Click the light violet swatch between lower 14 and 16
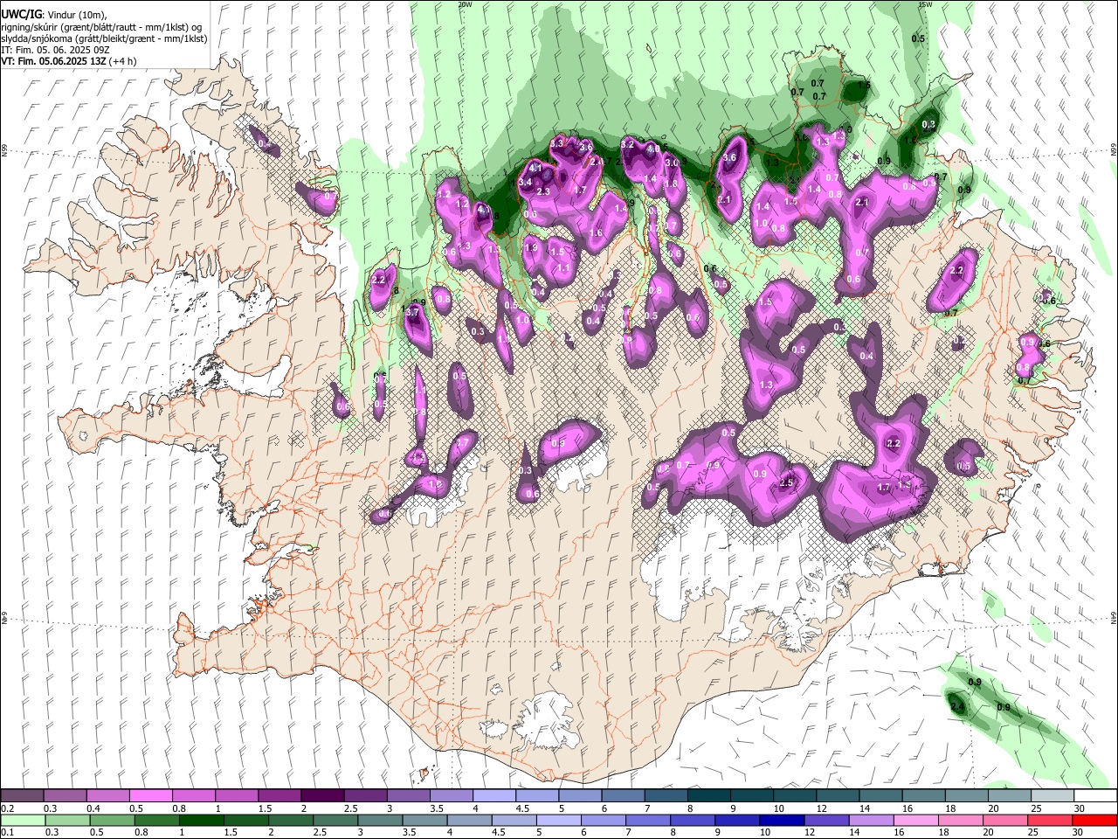Image resolution: width=1118 pixels, height=839 pixels. (872, 821)
